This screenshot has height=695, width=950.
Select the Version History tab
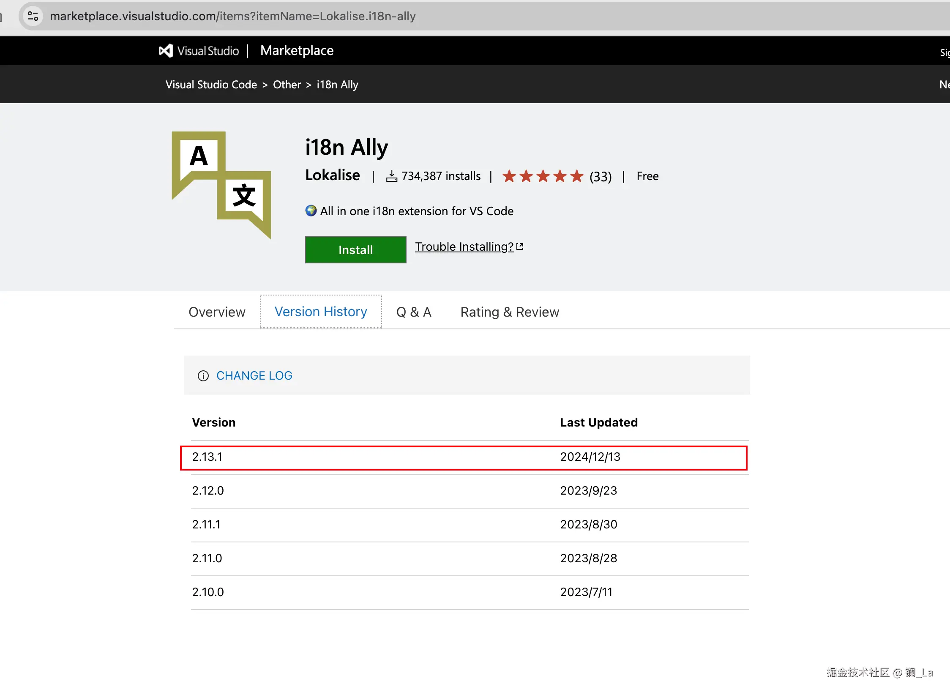(321, 312)
